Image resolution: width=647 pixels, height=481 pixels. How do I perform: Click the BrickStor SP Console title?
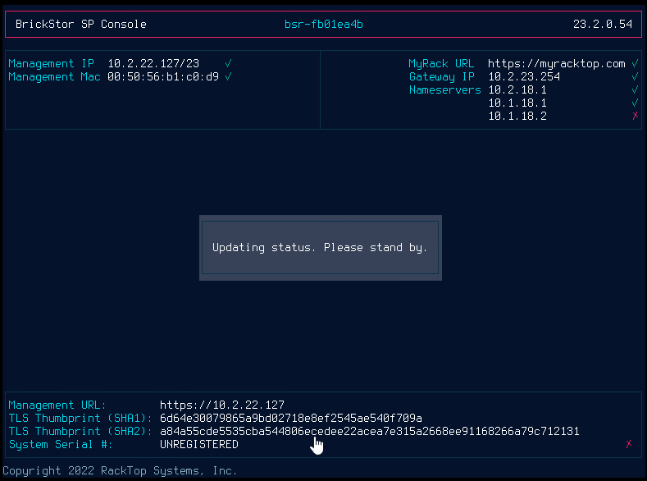(x=80, y=24)
